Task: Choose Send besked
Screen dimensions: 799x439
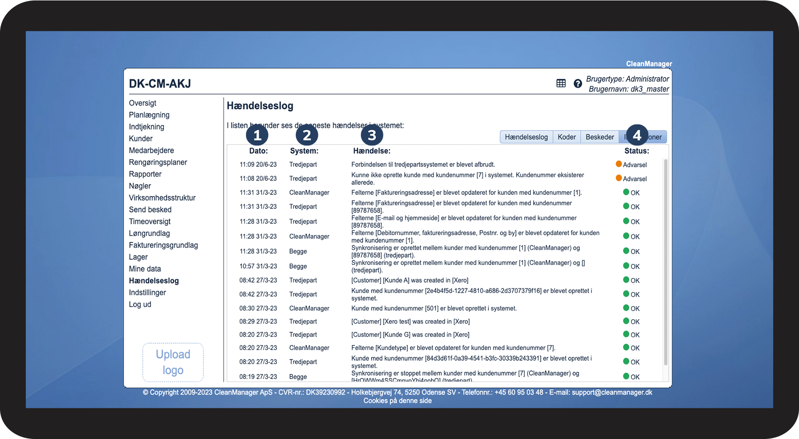Action: tap(150, 210)
